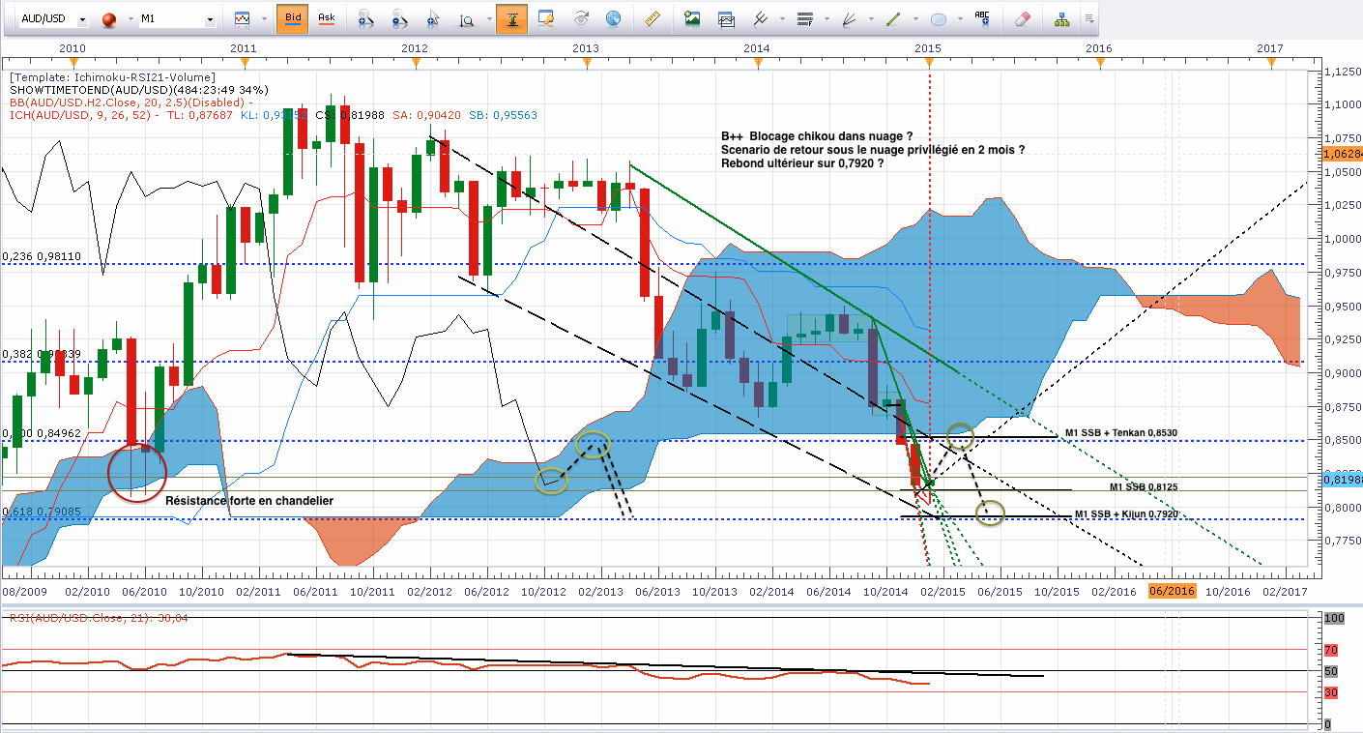Select the fan lines drawing tool
This screenshot has height=733, width=1363.
click(850, 19)
